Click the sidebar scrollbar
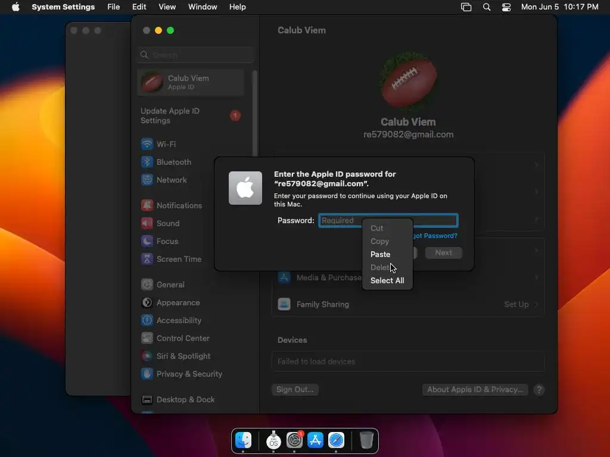Screen dimensions: 610x457 pos(255,112)
